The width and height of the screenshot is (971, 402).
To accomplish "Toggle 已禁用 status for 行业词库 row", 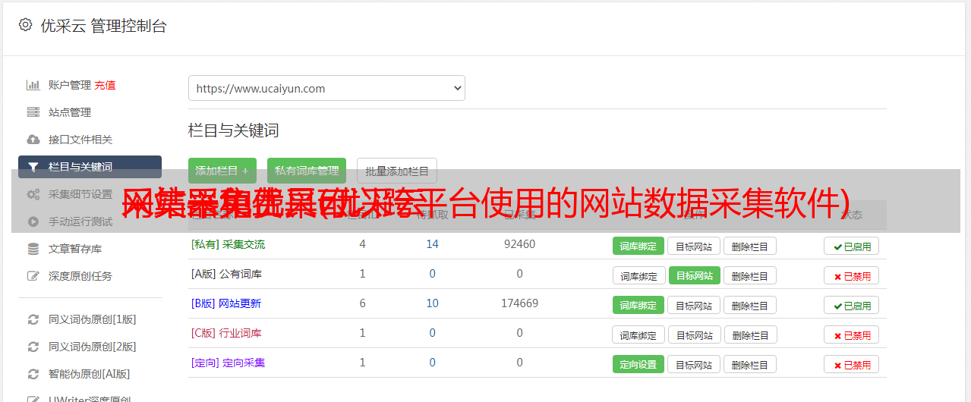I will 851,334.
